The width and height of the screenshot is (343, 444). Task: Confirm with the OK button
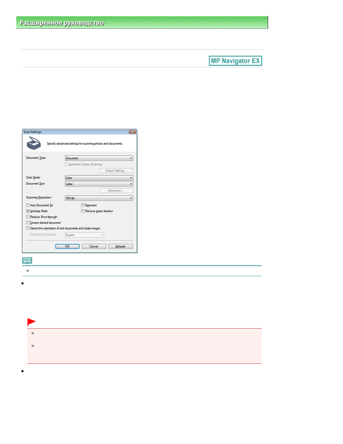(x=67, y=246)
